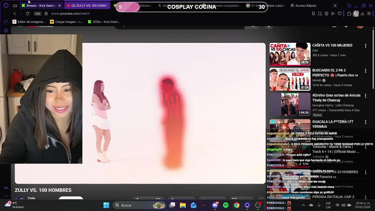Open volume control in system tray

343,205
